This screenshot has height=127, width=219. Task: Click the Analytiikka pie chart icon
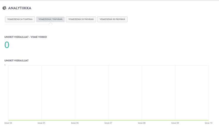(4, 8)
